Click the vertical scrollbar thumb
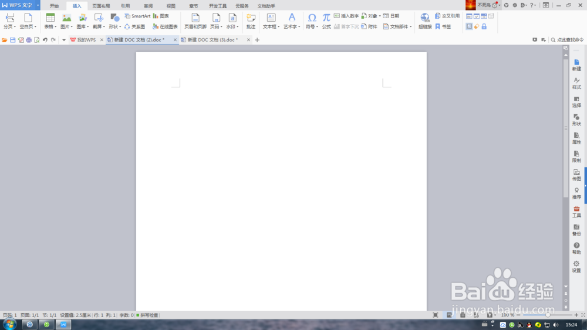 pos(566,128)
